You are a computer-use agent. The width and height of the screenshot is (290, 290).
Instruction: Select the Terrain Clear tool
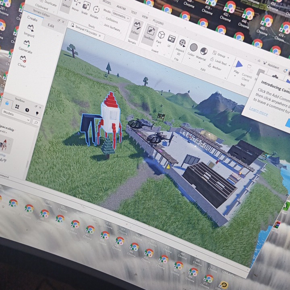point(23,62)
